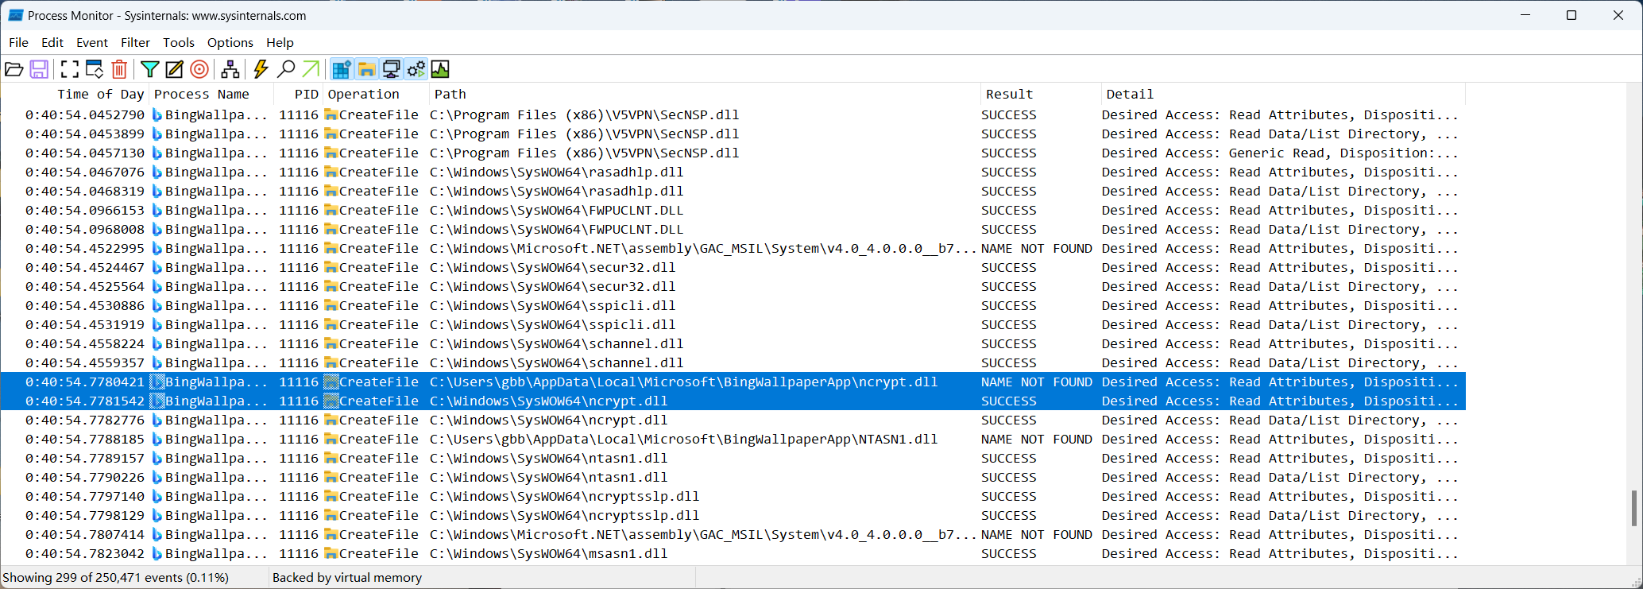Clear the display with the trash icon
This screenshot has width=1643, height=589.
click(119, 69)
